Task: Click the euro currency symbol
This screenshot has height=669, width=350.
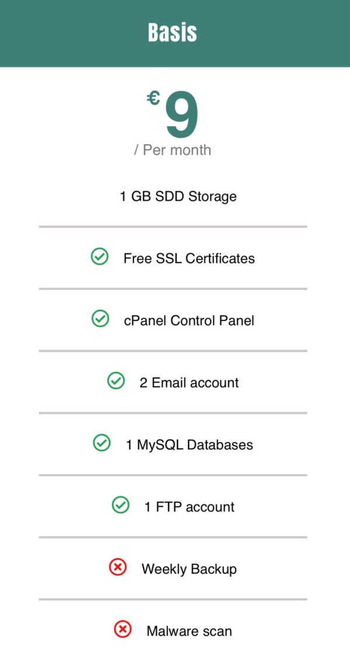Action: [x=153, y=98]
